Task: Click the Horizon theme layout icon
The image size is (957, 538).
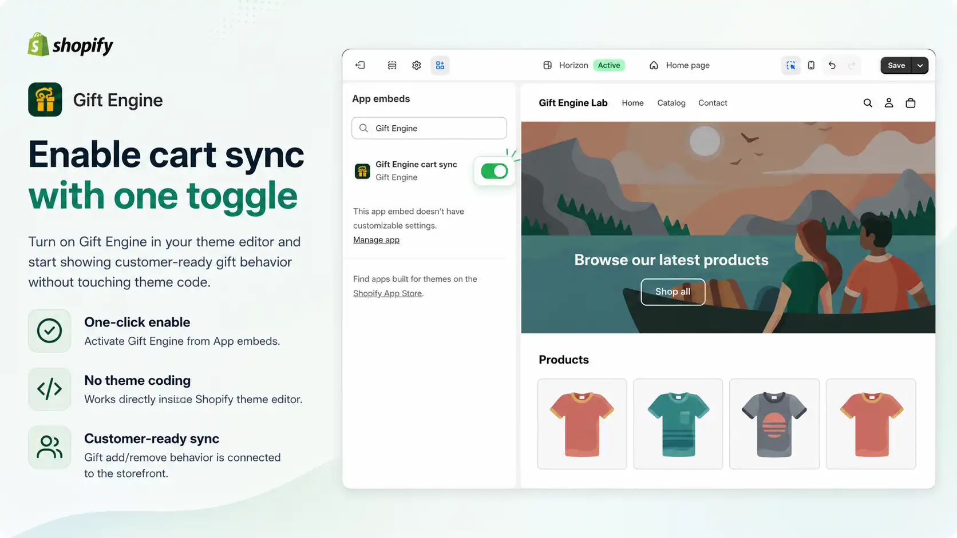Action: tap(547, 65)
